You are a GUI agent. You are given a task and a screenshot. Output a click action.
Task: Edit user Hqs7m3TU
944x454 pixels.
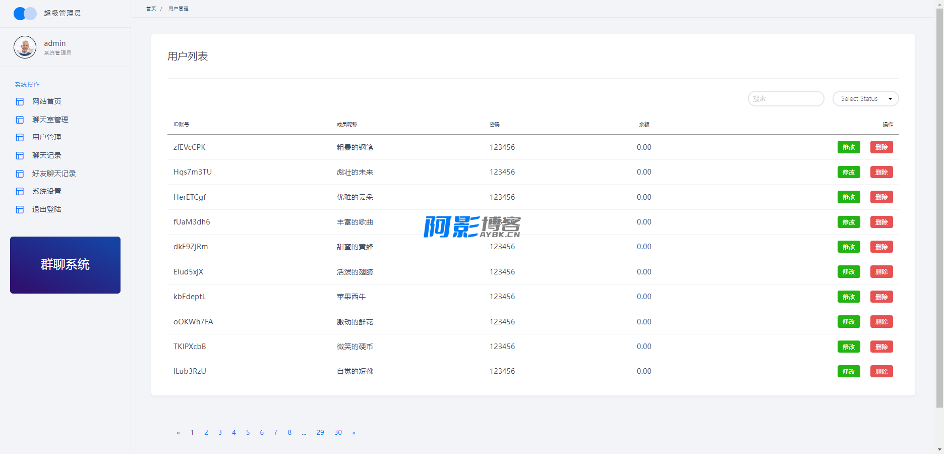(x=849, y=172)
